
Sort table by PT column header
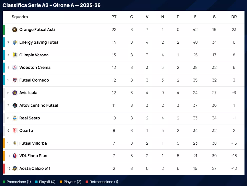(x=114, y=17)
